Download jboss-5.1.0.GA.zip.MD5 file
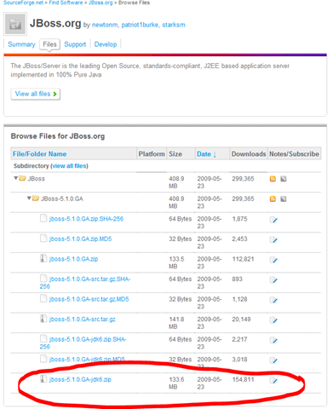 80,239
